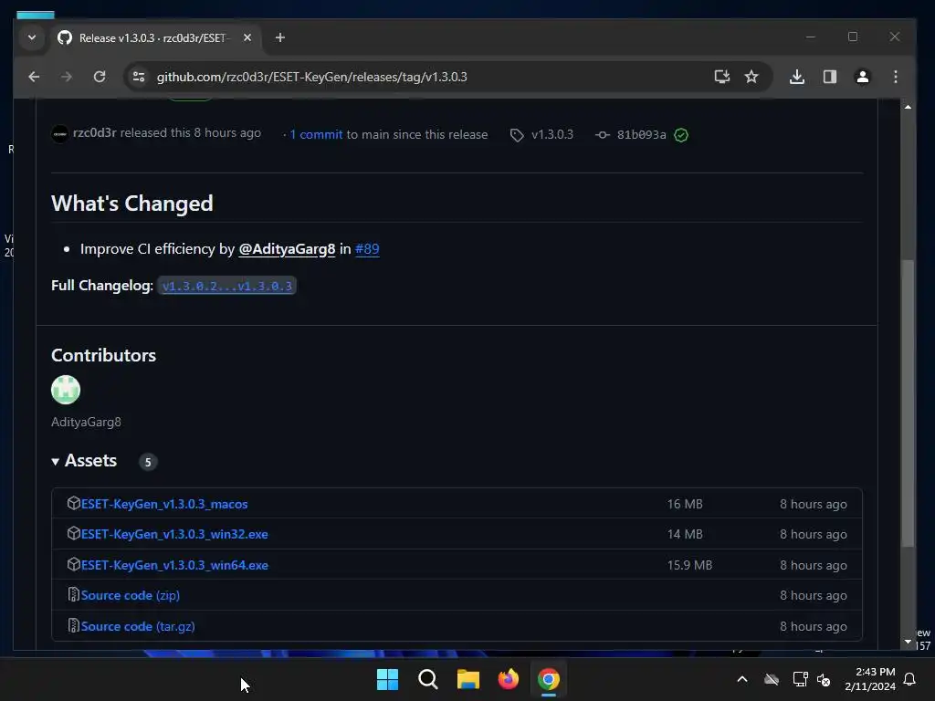Click scrollbar up arrow

point(908,107)
